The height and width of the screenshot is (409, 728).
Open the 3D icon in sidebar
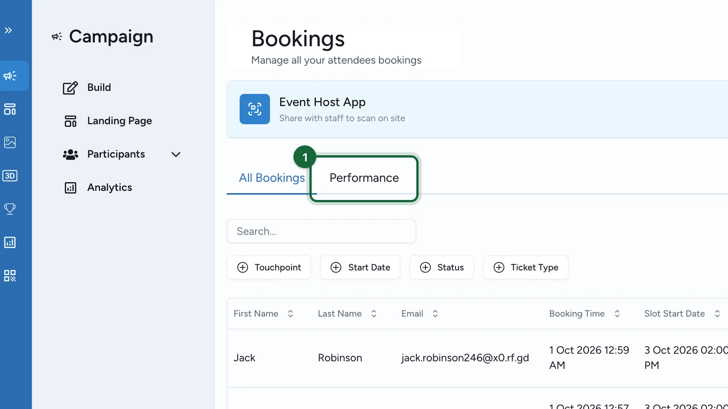[x=10, y=175]
